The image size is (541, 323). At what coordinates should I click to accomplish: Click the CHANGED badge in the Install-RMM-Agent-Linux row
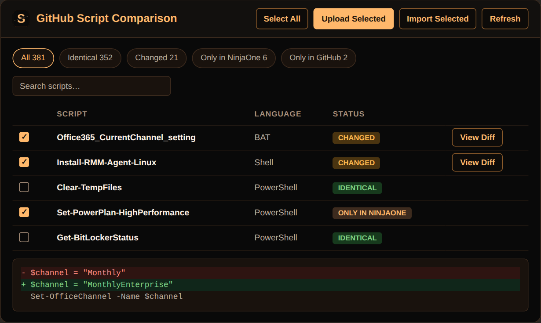356,163
